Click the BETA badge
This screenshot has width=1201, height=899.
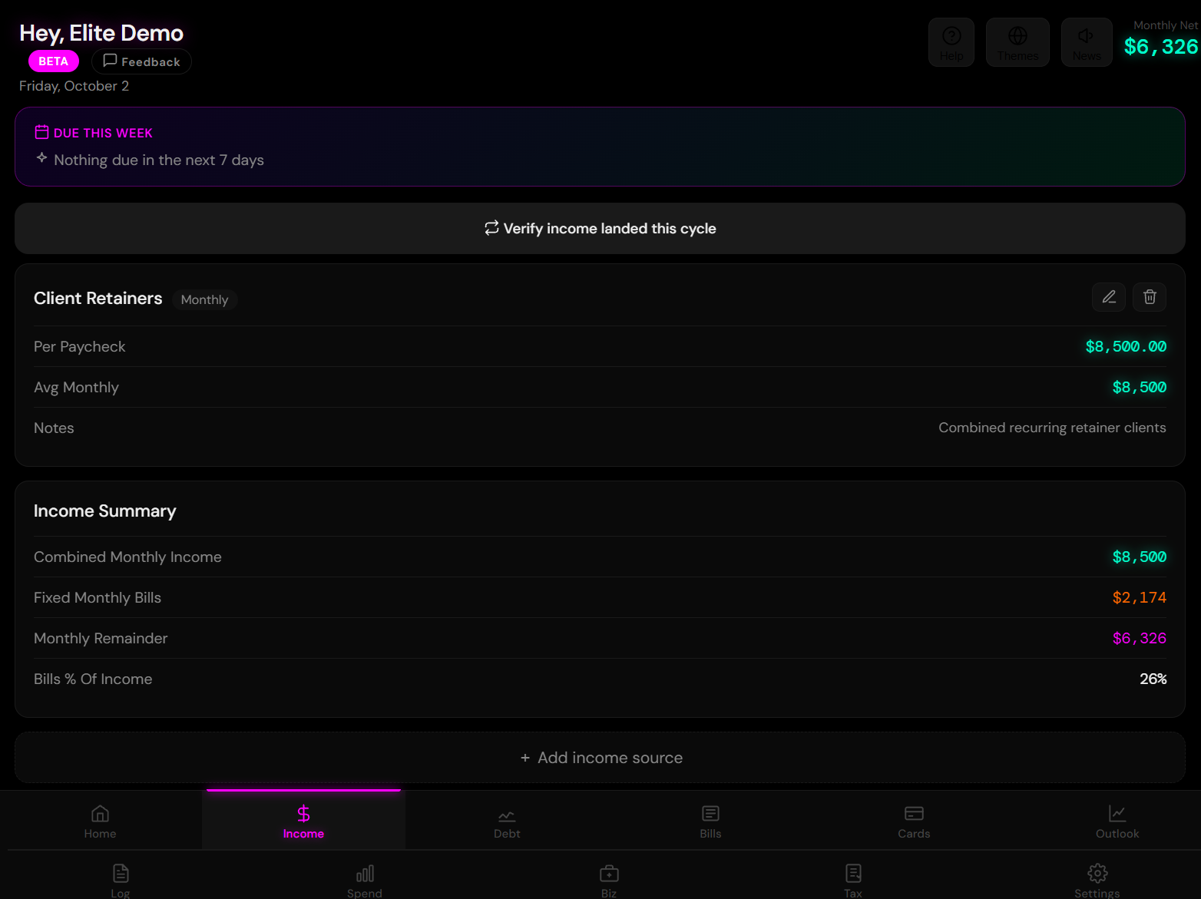point(54,61)
